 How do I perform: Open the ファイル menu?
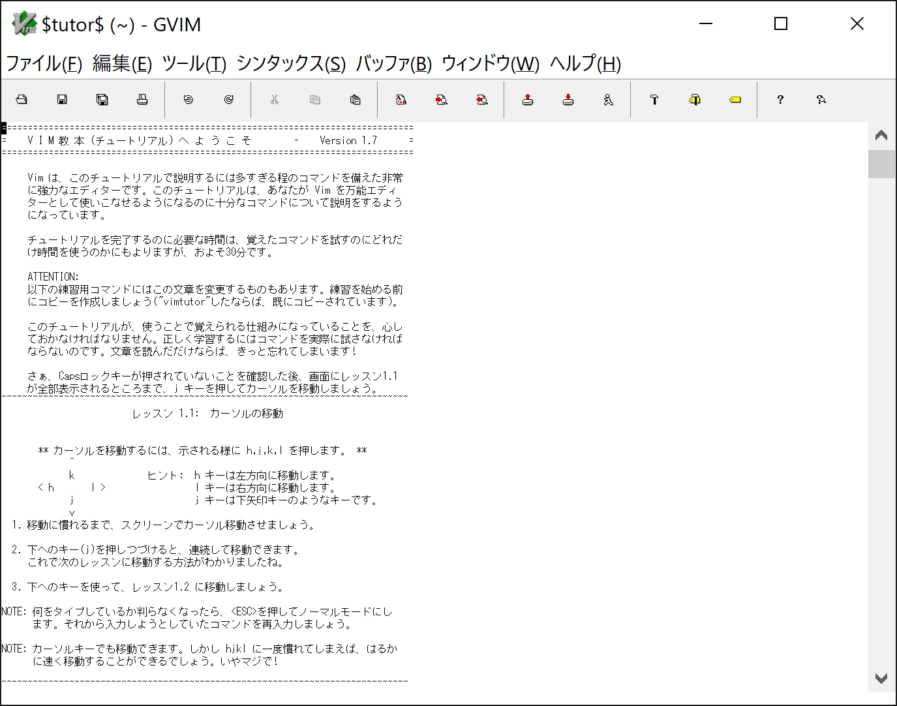(x=43, y=64)
